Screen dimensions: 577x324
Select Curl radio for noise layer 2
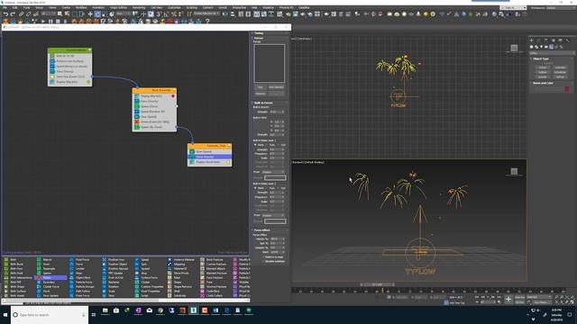279,188
